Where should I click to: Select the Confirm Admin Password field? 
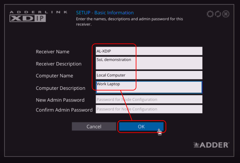coord(149,109)
